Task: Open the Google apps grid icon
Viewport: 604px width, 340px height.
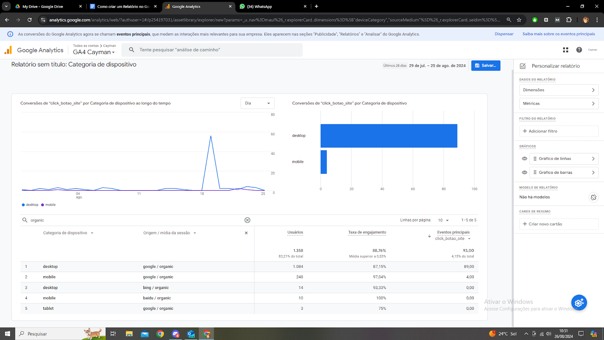Action: [565, 50]
